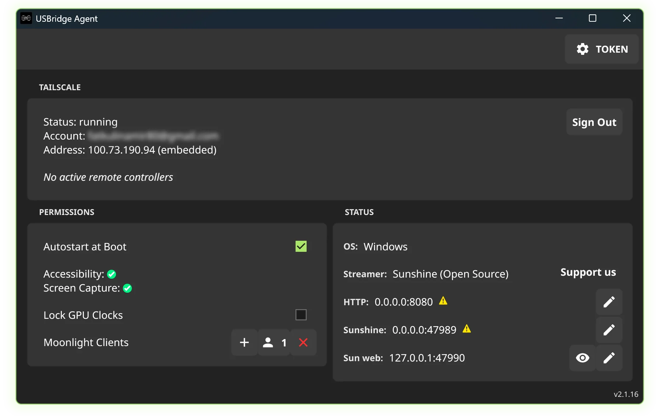Edit the HTTP address with pencil icon
664x416 pixels.
(x=609, y=302)
